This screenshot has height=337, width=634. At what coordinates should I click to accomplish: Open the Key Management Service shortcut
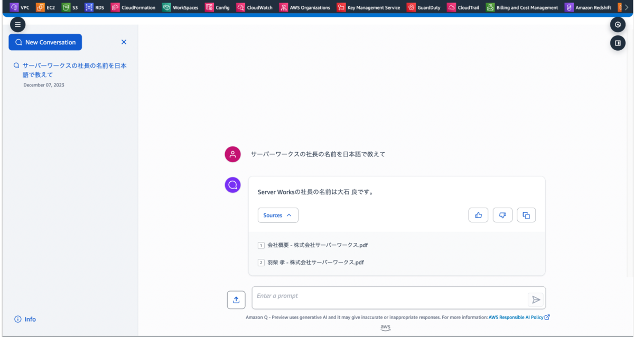point(369,7)
